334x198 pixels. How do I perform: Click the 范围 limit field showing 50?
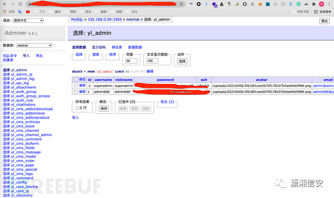131,61
